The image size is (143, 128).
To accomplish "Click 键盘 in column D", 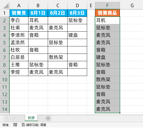I will 77,35.
